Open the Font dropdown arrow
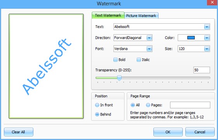 [149, 49]
